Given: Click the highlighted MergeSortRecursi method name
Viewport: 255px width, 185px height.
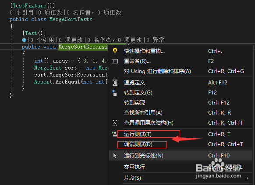Looking at the screenshot, I should (83, 47).
